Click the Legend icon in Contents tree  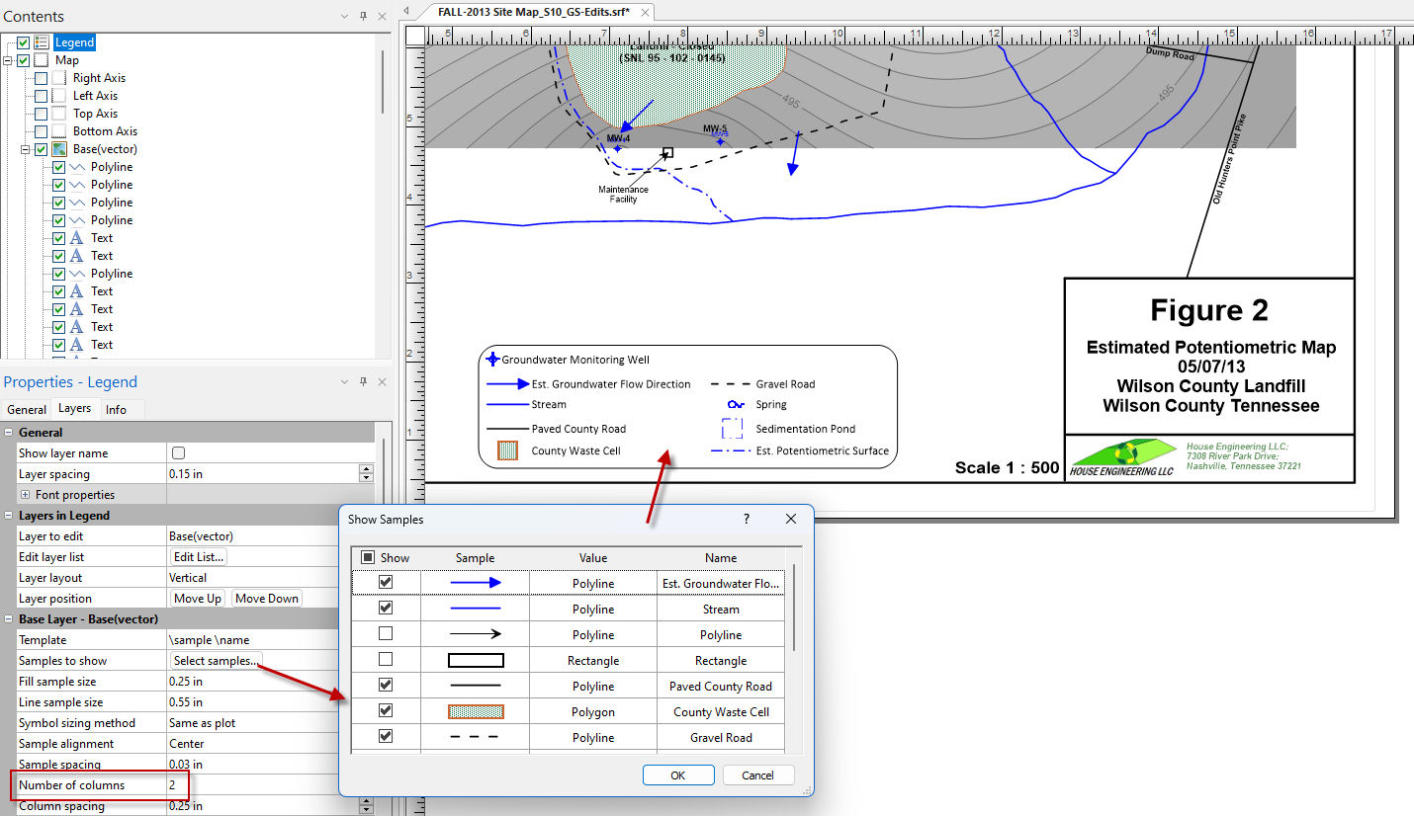(x=42, y=42)
